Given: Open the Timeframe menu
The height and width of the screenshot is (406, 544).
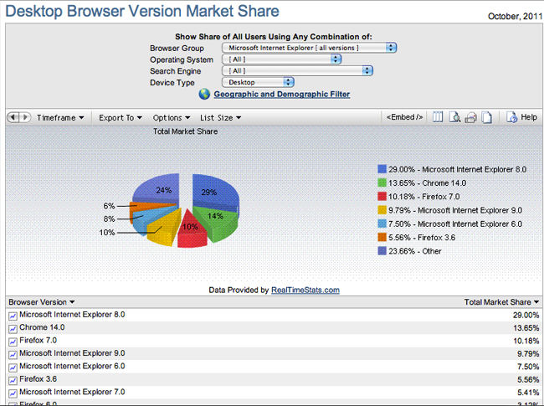Looking at the screenshot, I should pos(60,118).
